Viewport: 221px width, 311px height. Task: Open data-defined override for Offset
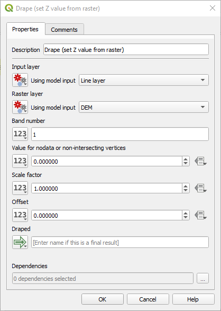tap(200, 215)
